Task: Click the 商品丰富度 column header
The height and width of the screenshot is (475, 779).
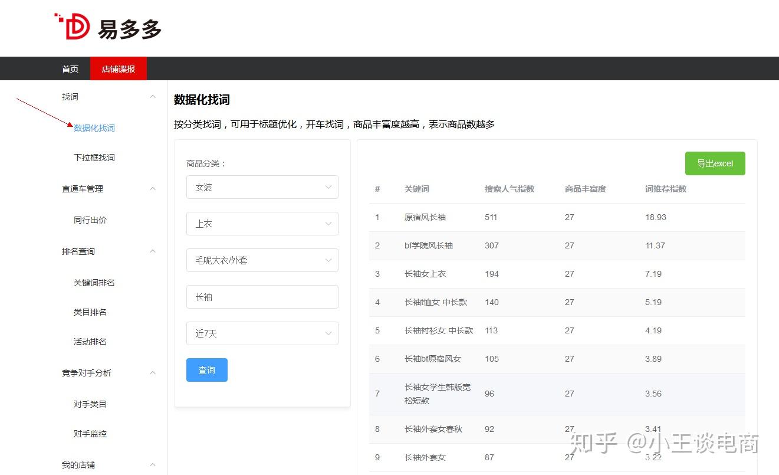Action: pyautogui.click(x=586, y=189)
